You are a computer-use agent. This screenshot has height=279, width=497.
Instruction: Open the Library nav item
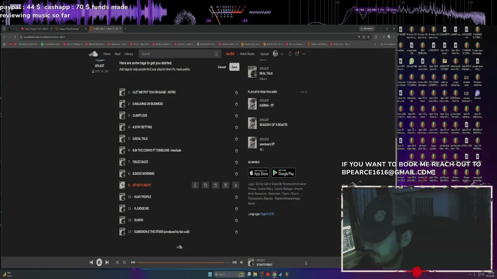(x=129, y=54)
